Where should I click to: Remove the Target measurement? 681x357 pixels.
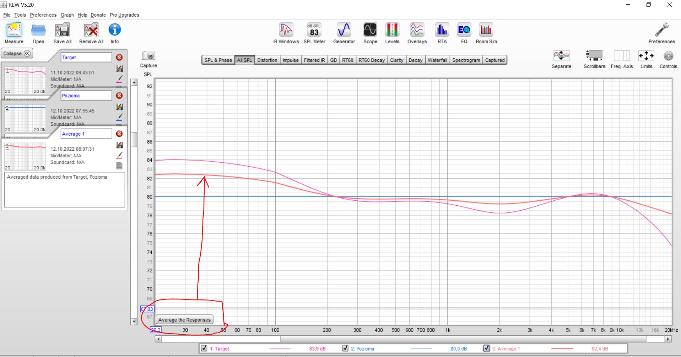tap(119, 57)
